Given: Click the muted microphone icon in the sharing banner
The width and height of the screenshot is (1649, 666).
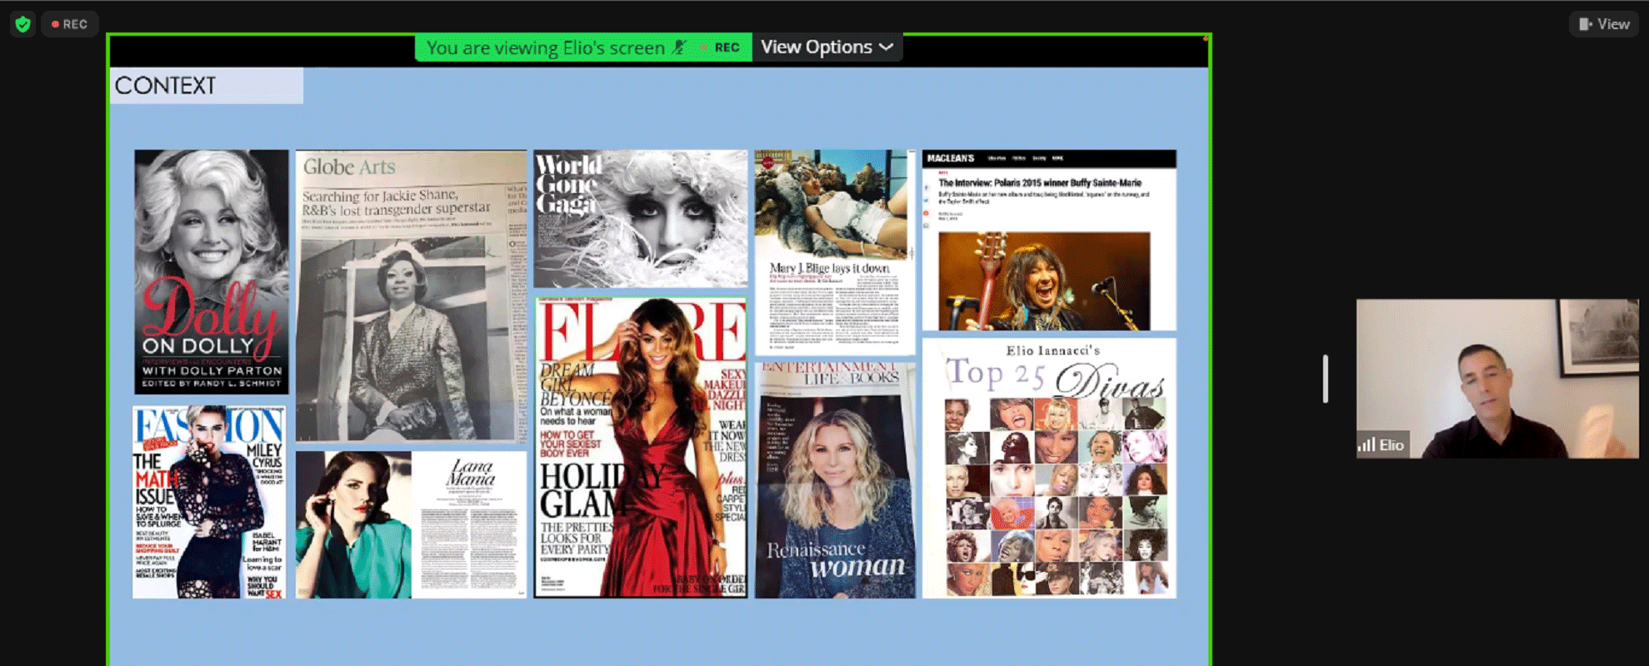Looking at the screenshot, I should pos(680,47).
